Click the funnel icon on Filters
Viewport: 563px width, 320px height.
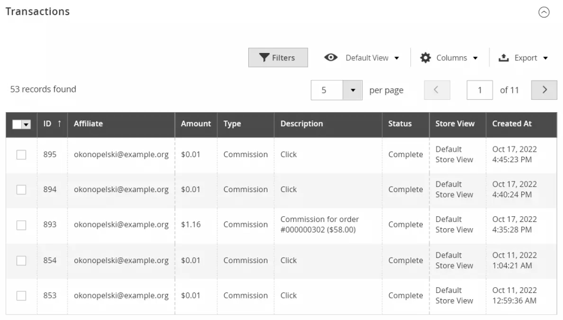click(264, 57)
